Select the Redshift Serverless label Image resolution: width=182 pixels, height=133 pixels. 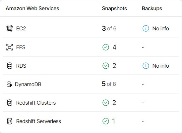(x=38, y=121)
